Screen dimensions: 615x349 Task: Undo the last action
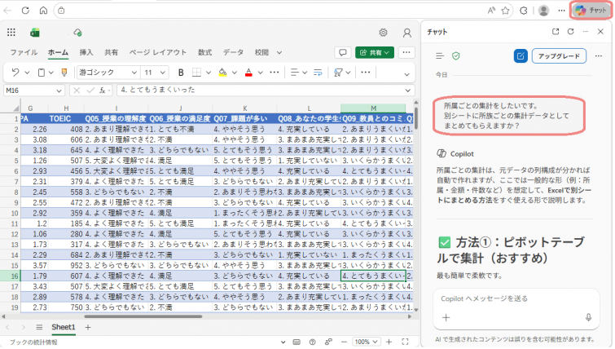click(15, 73)
